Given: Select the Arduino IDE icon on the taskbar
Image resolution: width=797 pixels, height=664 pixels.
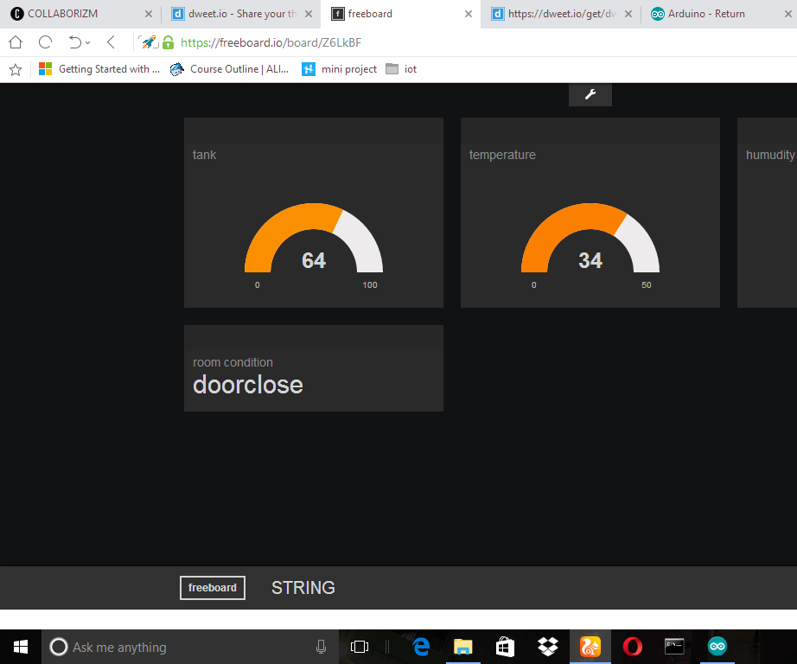Looking at the screenshot, I should 717,647.
